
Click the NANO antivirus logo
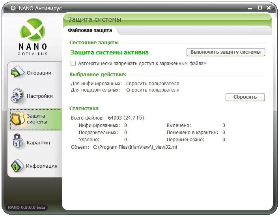[x=33, y=37]
